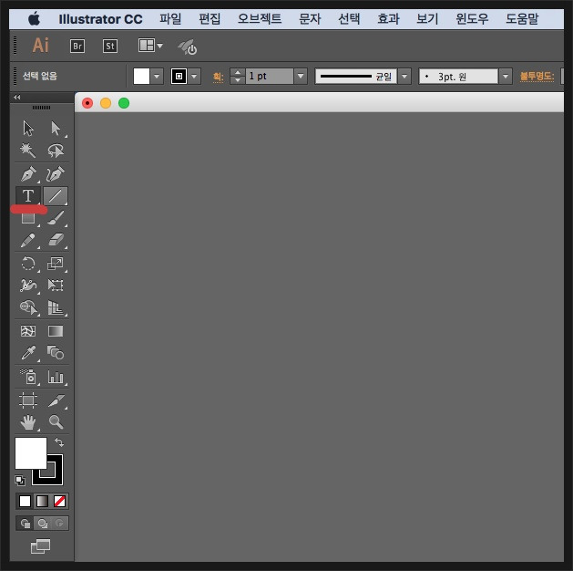Select the Symbol Sprayer tool

[x=28, y=377]
